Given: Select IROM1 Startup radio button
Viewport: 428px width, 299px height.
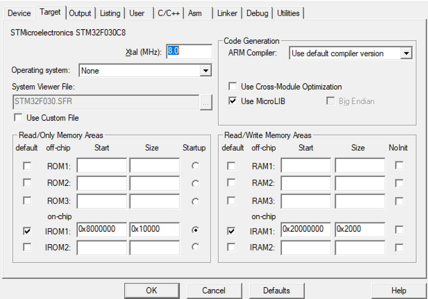Looking at the screenshot, I should (196, 230).
